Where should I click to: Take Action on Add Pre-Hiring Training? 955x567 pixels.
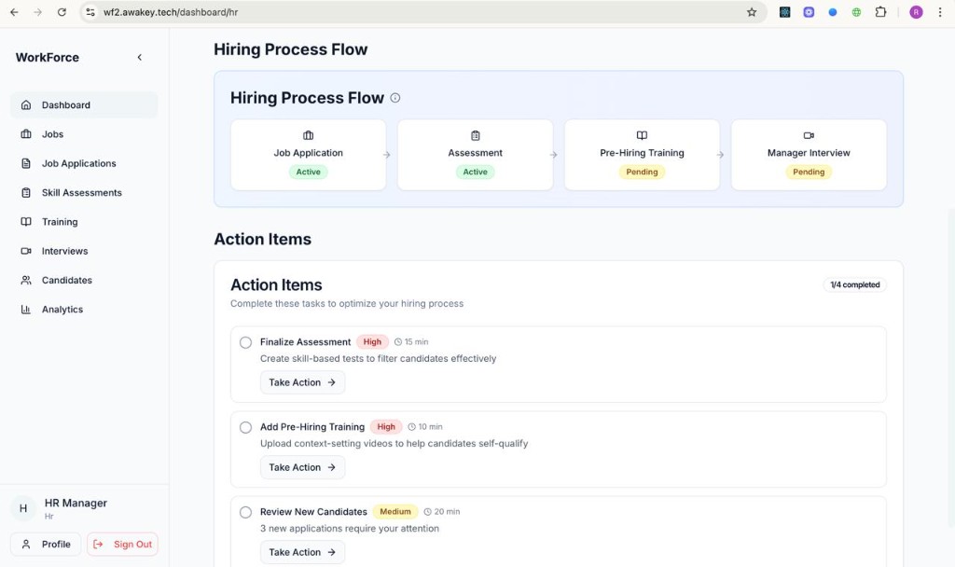tap(303, 467)
